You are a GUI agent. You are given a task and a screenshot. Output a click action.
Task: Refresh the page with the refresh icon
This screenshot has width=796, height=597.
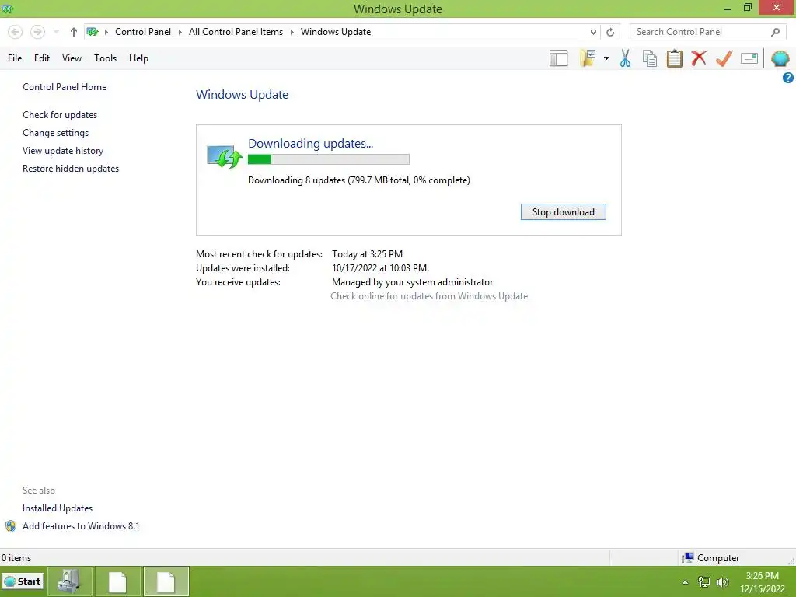610,32
